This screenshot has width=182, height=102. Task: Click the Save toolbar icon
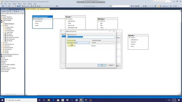pos(18,6)
